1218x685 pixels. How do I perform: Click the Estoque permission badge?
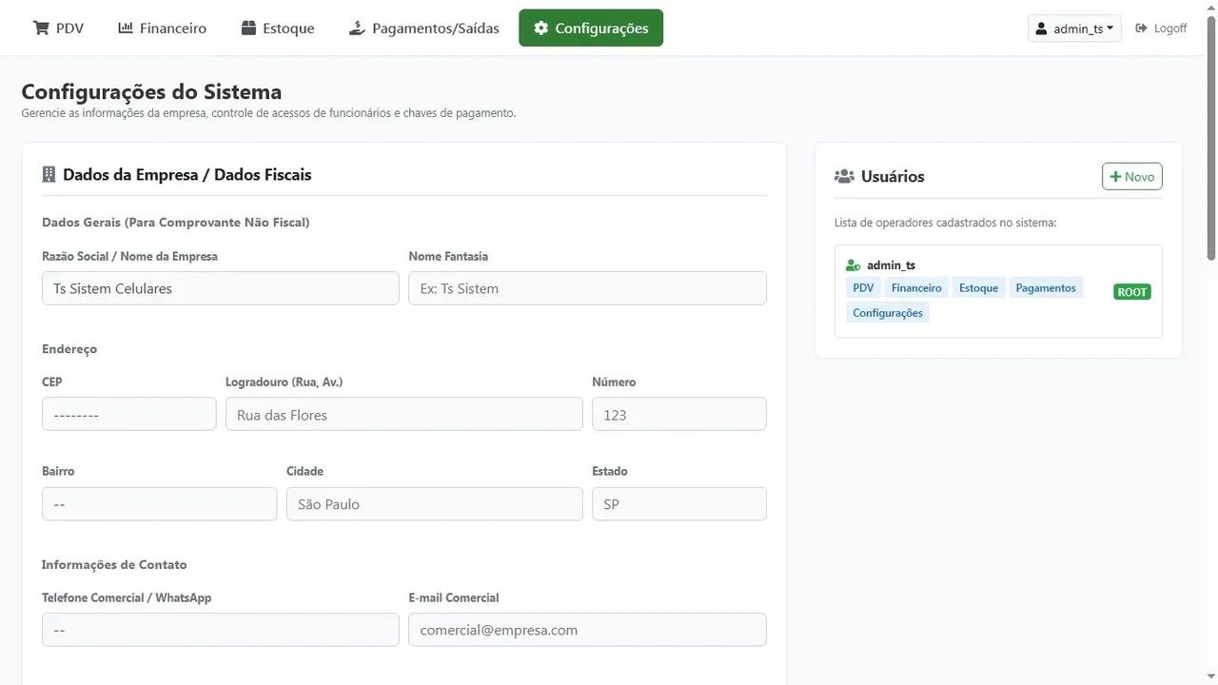coord(979,288)
